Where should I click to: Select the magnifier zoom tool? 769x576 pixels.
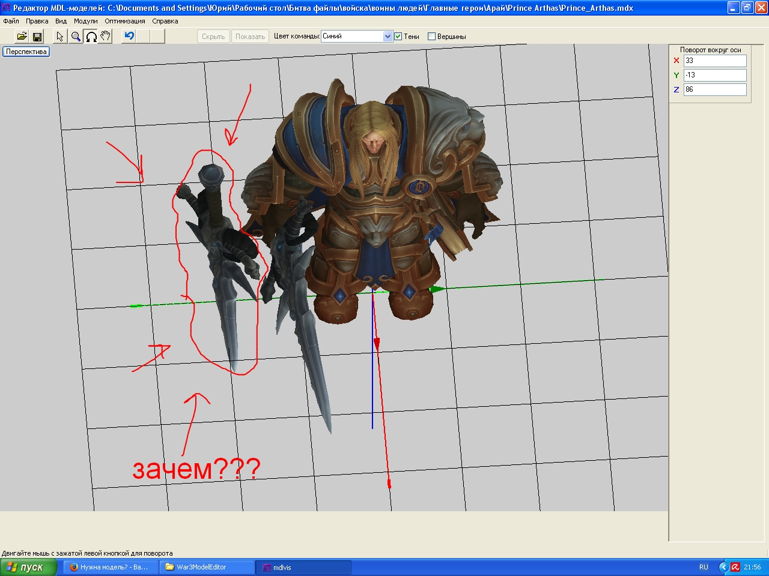tap(76, 37)
